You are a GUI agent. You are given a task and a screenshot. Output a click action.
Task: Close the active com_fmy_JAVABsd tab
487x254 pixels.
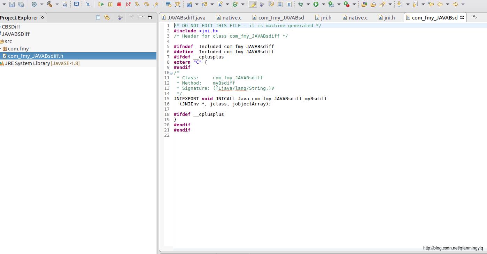click(x=462, y=17)
